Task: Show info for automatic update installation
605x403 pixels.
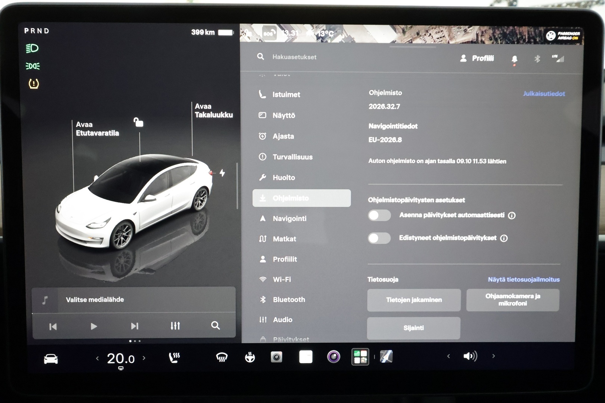Action: (x=512, y=216)
